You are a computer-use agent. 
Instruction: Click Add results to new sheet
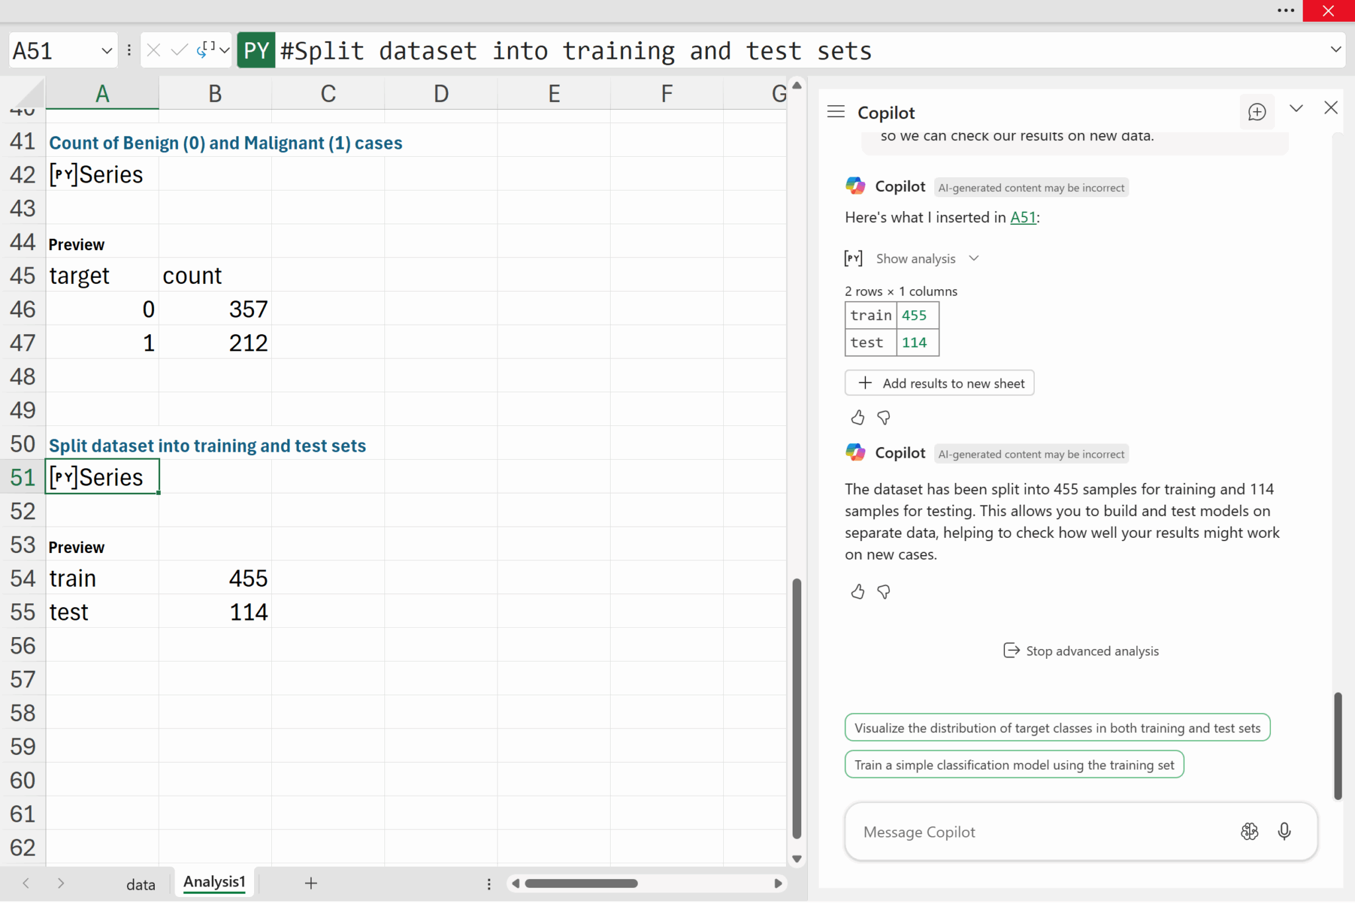pos(939,383)
